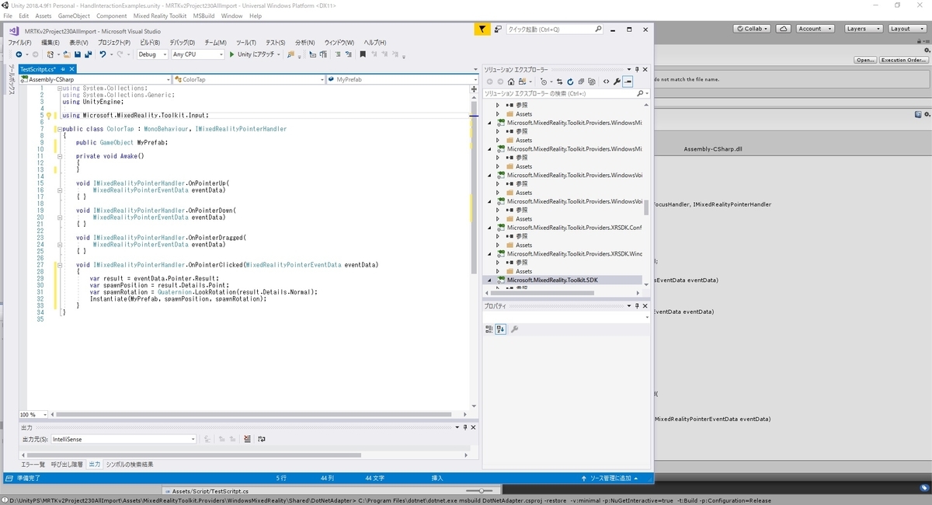
Task: Click the feedback icon beside quick launch
Action: pyautogui.click(x=499, y=29)
